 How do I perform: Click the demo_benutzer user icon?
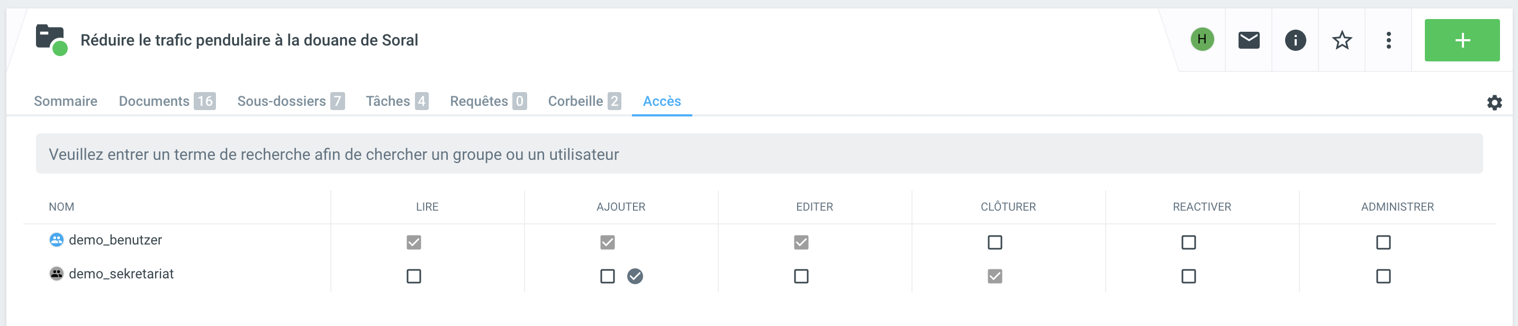(x=56, y=240)
